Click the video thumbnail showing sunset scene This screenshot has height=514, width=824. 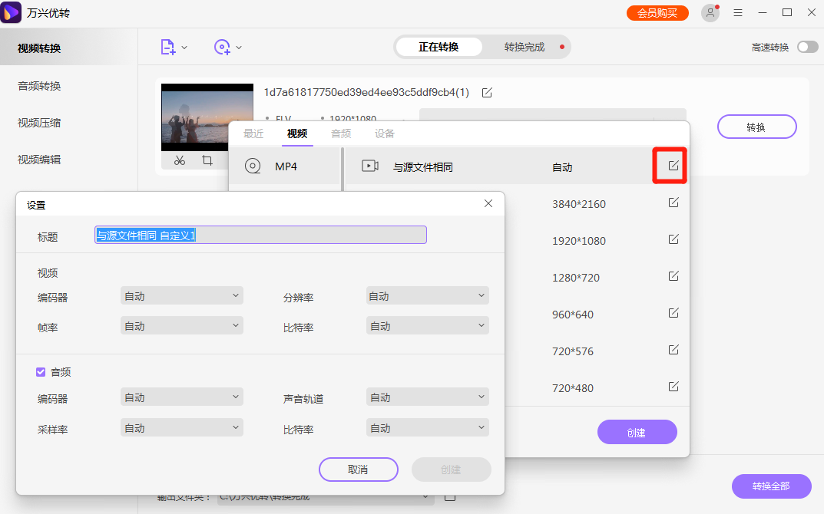[x=207, y=117]
